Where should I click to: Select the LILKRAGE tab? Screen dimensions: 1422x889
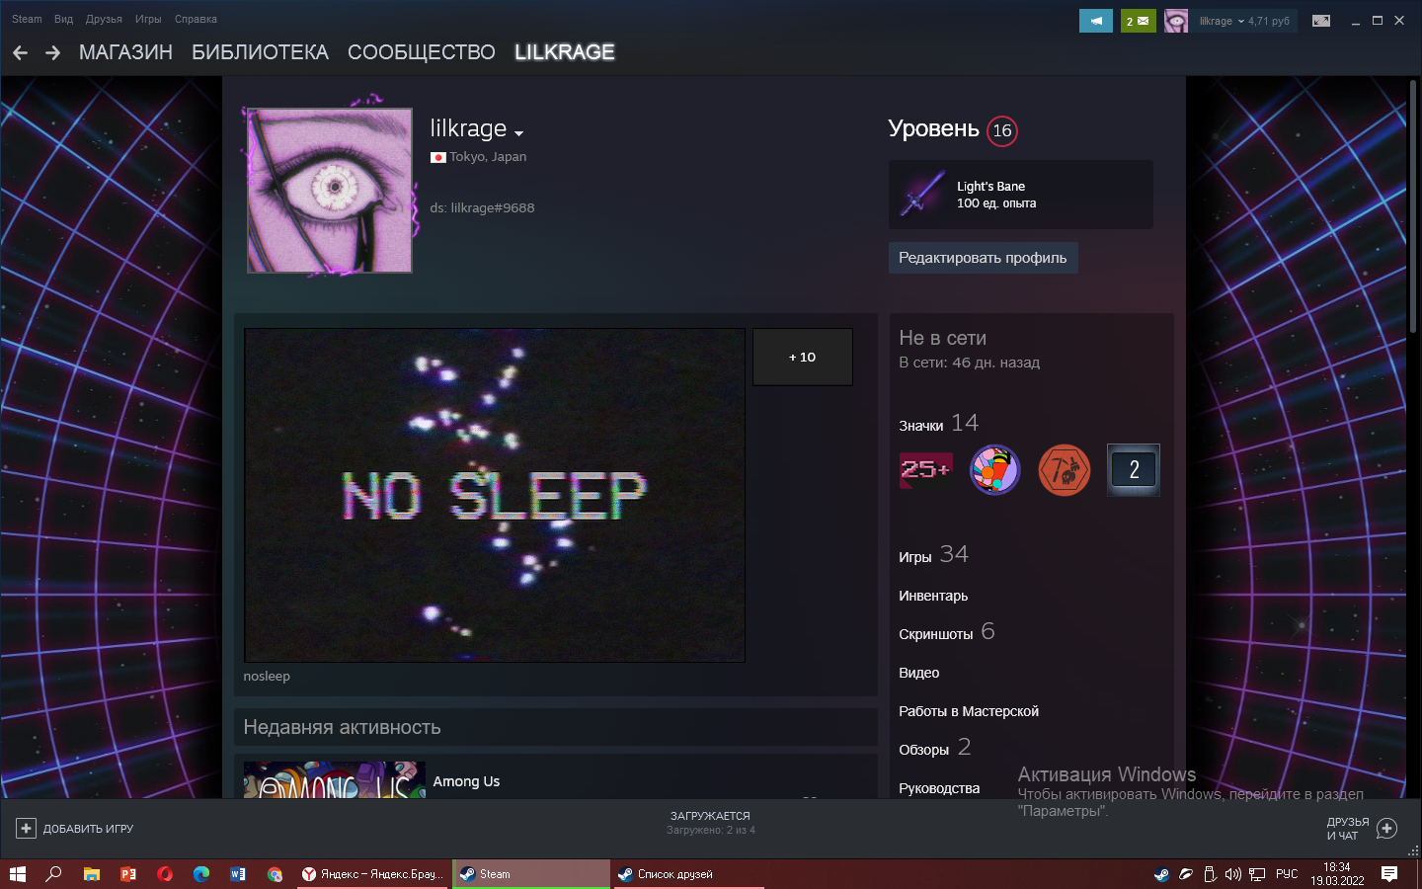pyautogui.click(x=565, y=52)
